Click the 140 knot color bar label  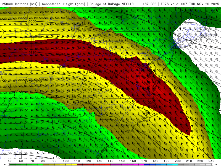point(110,161)
